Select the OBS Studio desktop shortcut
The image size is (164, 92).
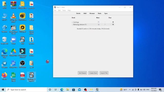coord(23,64)
